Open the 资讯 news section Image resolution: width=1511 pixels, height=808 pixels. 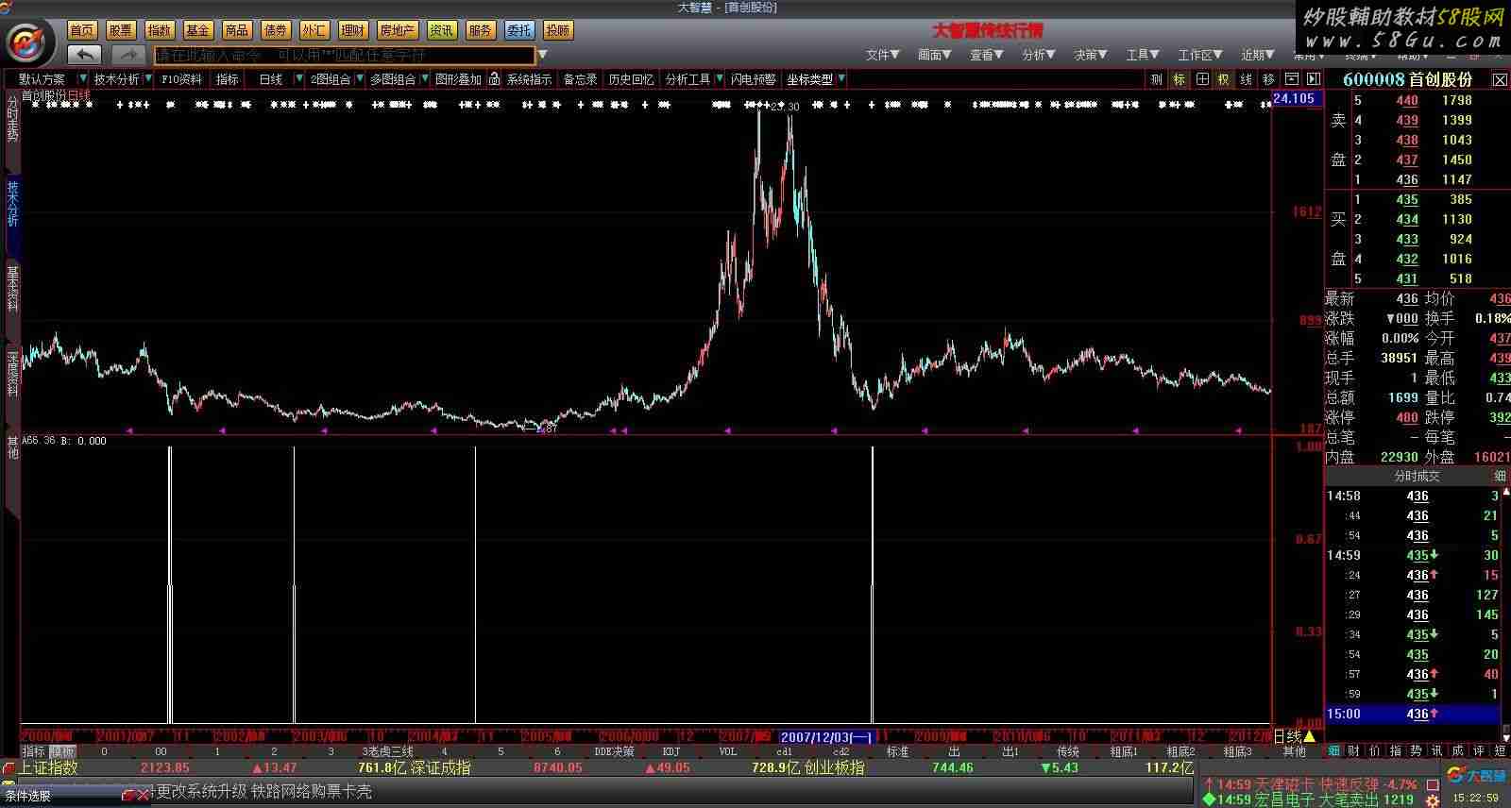click(x=441, y=30)
